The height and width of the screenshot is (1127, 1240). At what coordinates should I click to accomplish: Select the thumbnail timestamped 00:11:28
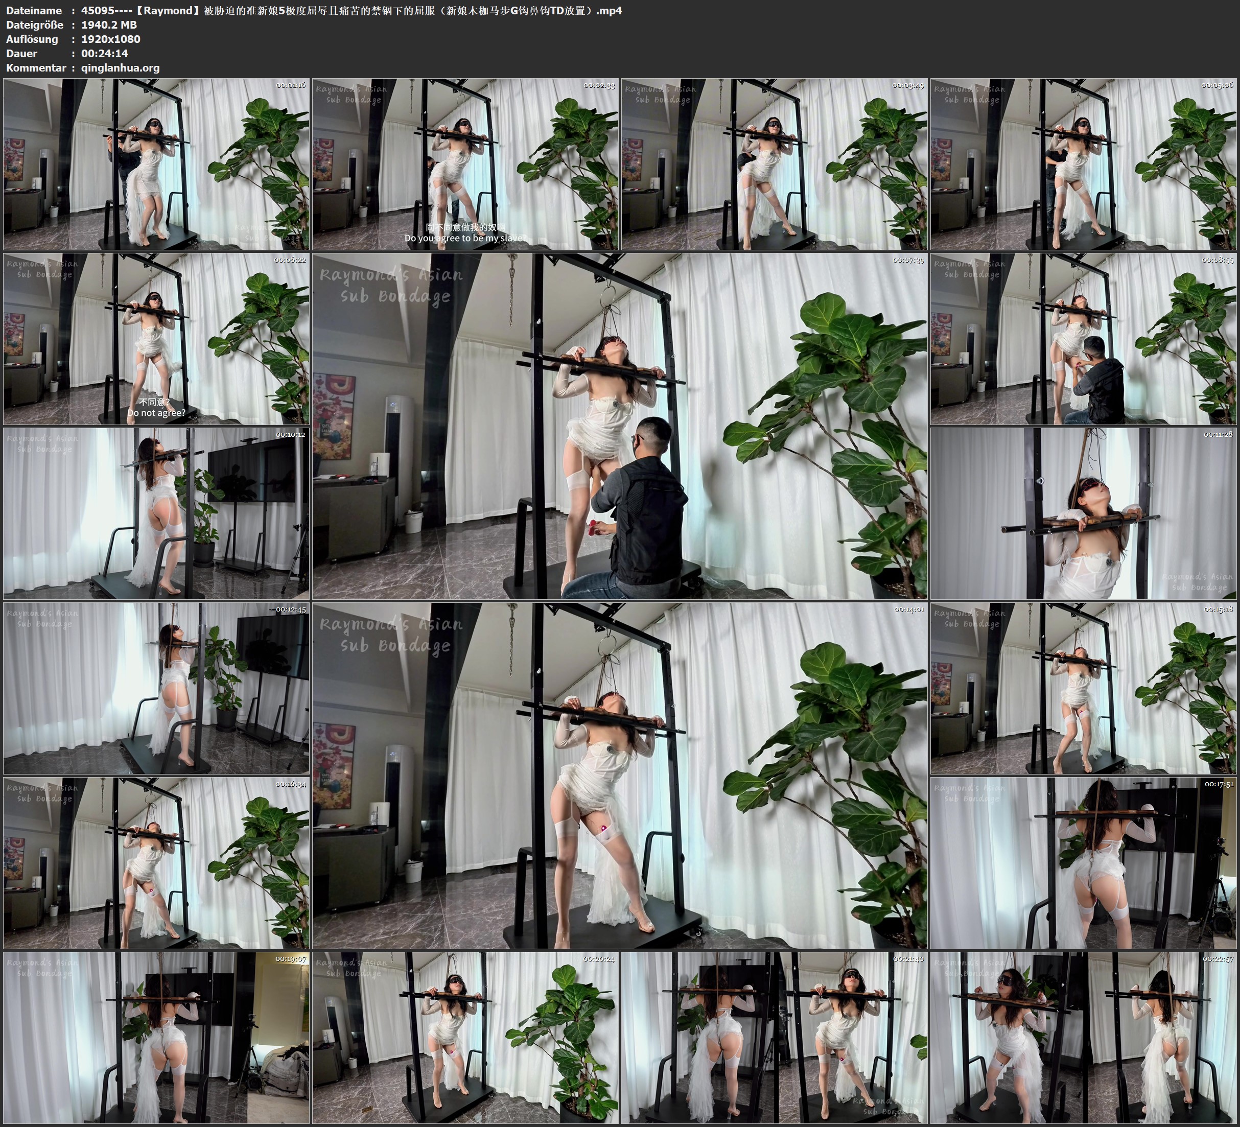coord(1083,513)
